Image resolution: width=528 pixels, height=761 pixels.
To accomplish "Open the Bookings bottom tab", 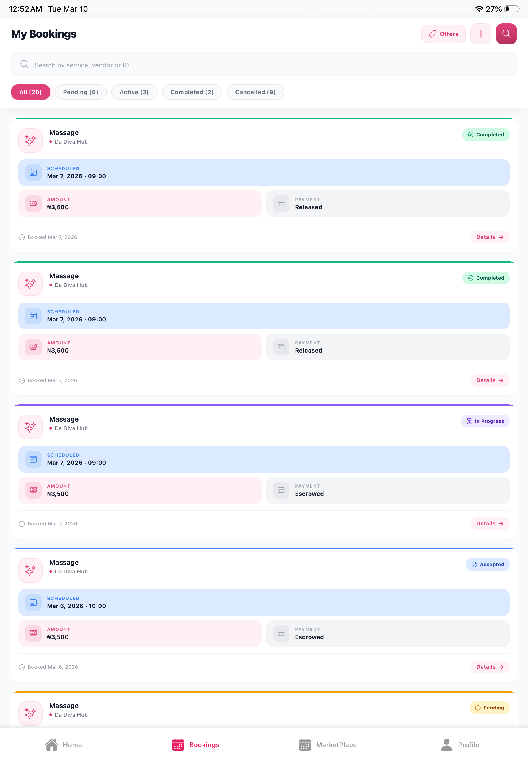I will point(196,744).
